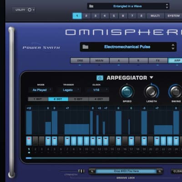This screenshot has width=182, height=182.
Task: Click the multi browser folder icon beside Entangled in a Wave
Action: pyautogui.click(x=91, y=6)
